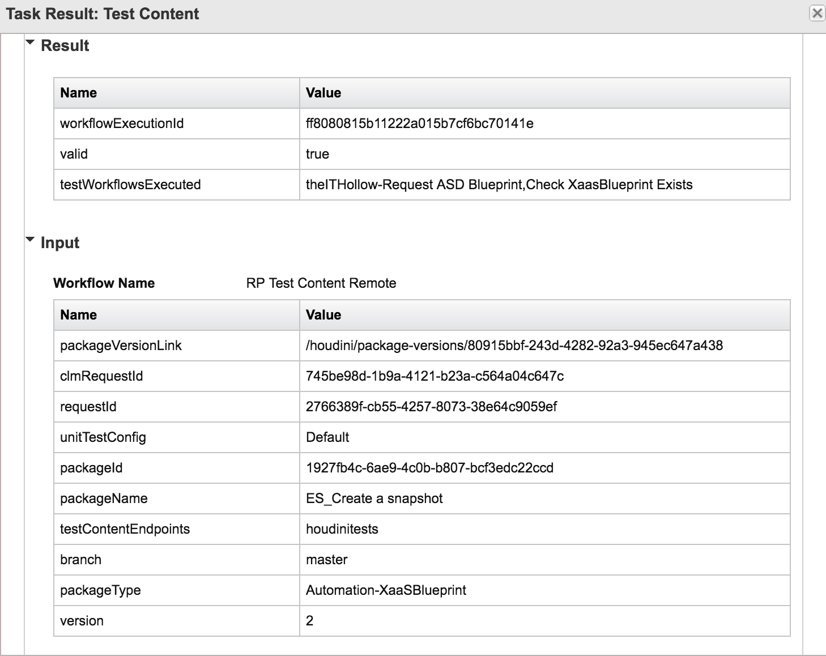Select the branch master value

pyautogui.click(x=326, y=560)
